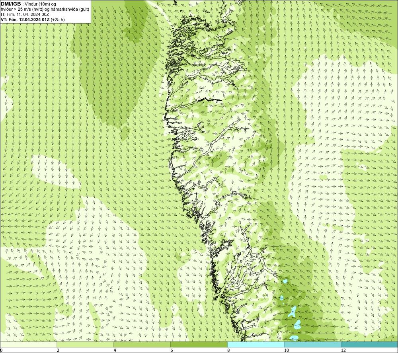Select the 4–6 m/s green legend swatch

coord(142,344)
